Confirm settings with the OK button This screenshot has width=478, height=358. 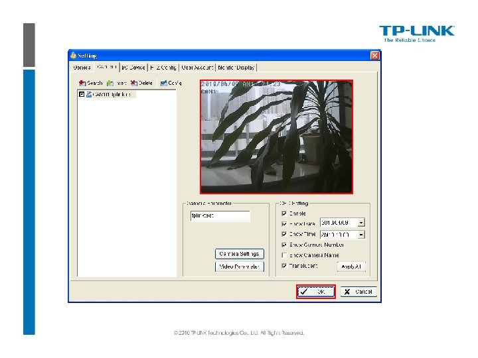315,292
